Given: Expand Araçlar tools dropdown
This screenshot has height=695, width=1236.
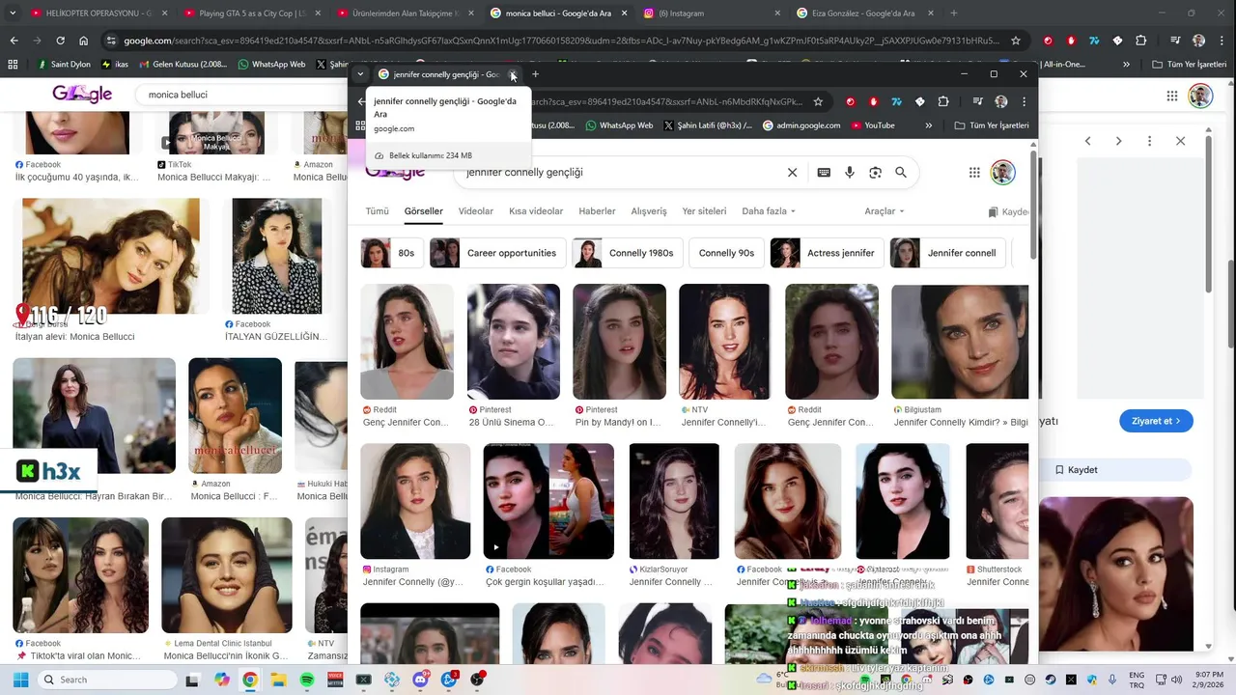Looking at the screenshot, I should 885,211.
